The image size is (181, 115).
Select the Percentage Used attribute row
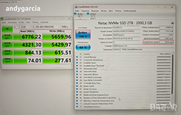pyautogui.click(x=124, y=69)
